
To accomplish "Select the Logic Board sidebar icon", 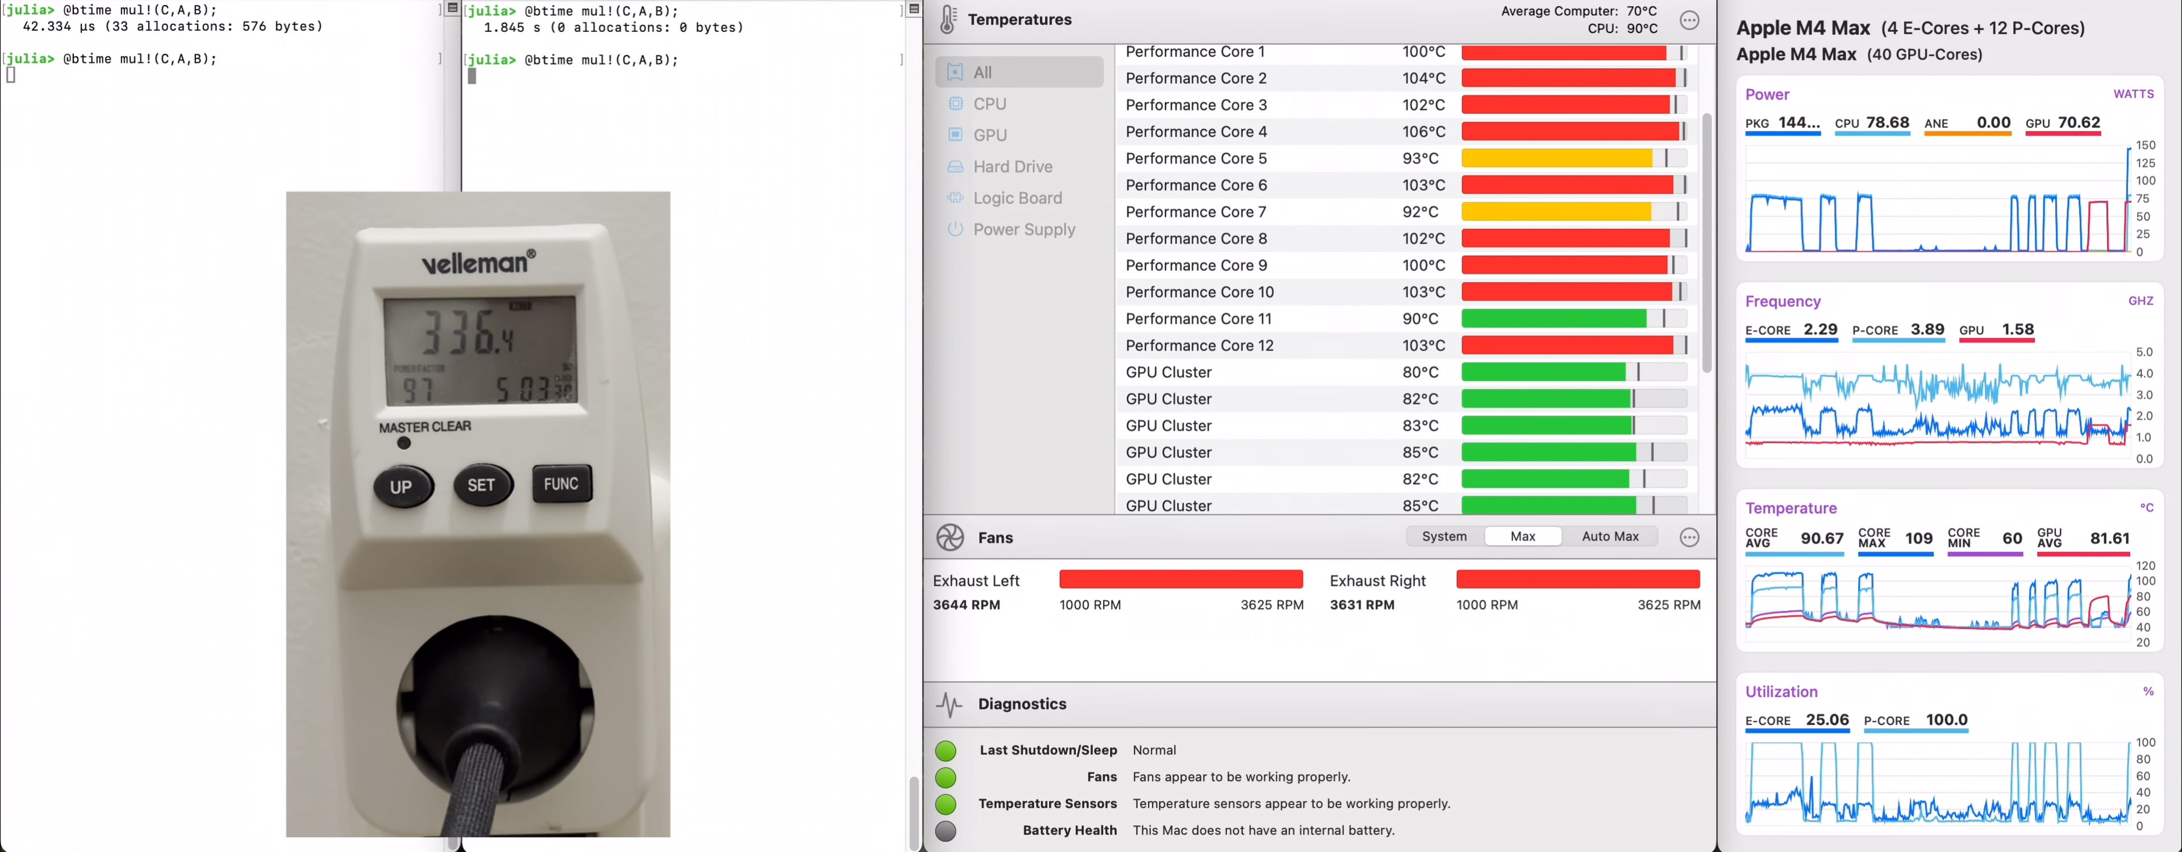I will (x=955, y=198).
